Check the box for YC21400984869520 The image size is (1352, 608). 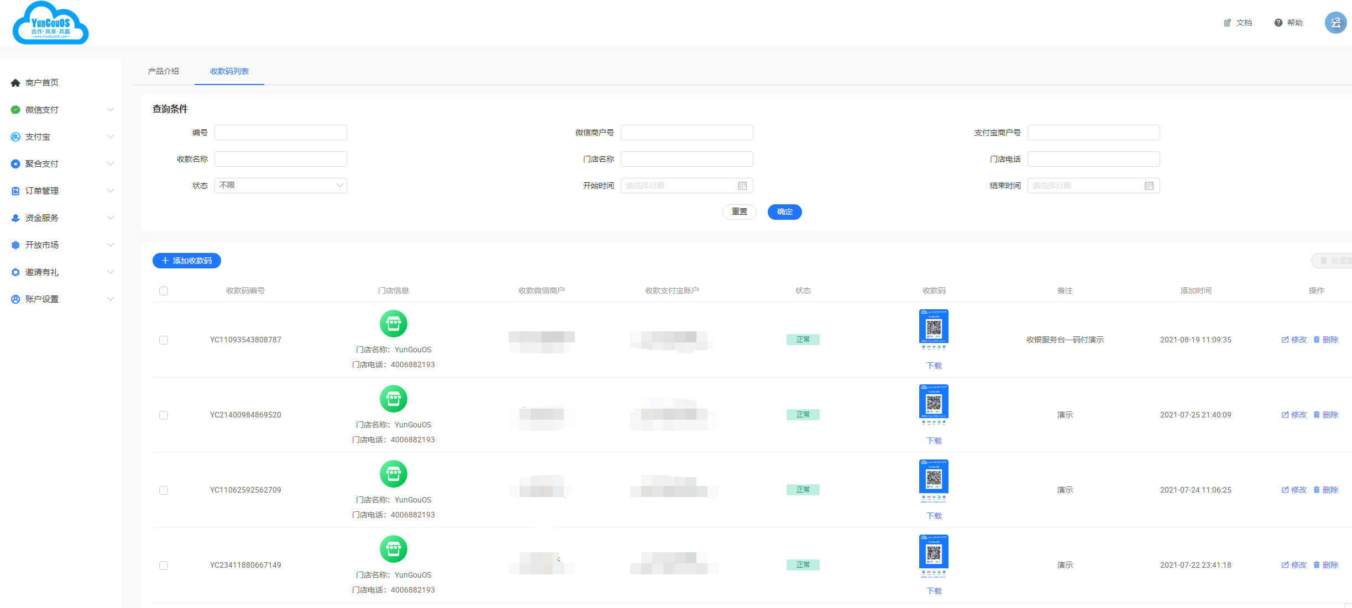tap(164, 415)
